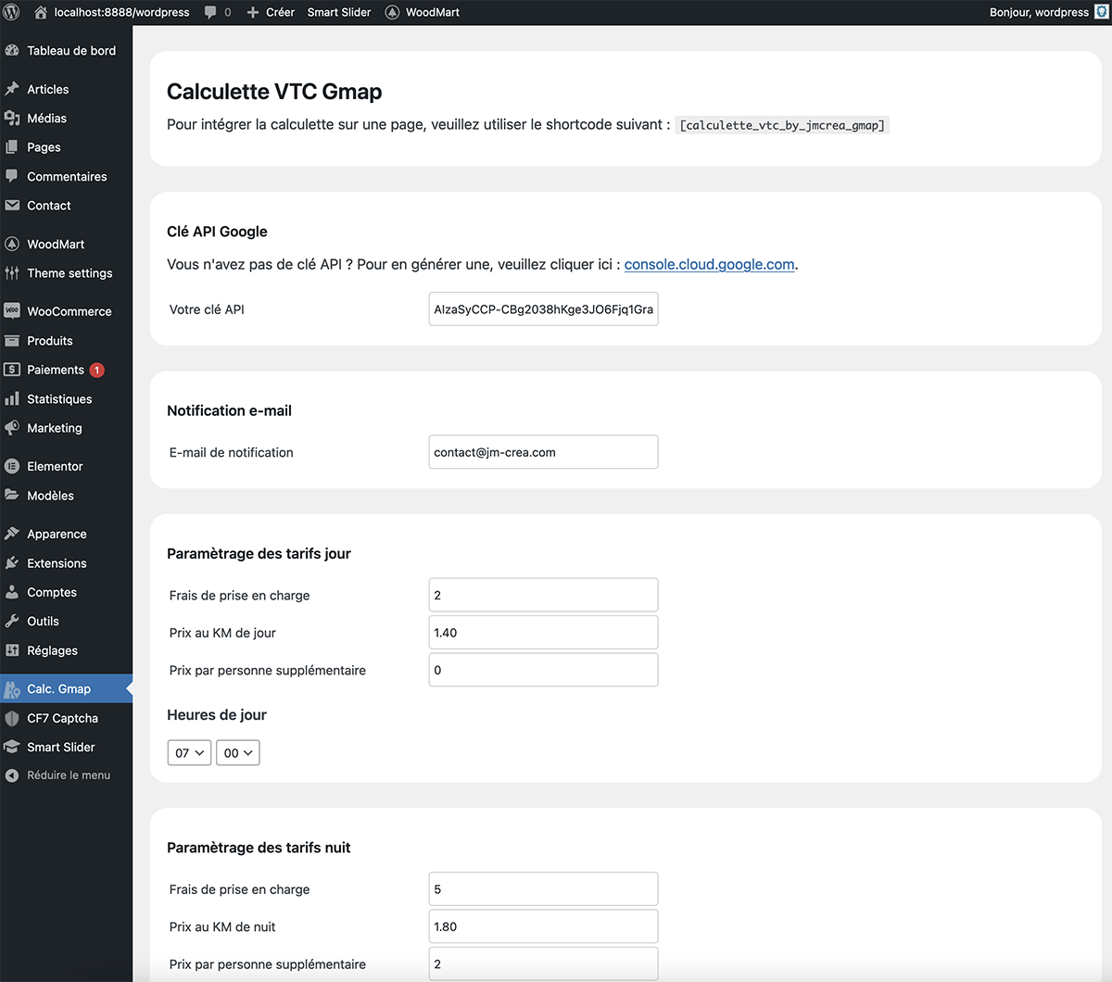Click the Médias icon in sidebar

(x=12, y=119)
